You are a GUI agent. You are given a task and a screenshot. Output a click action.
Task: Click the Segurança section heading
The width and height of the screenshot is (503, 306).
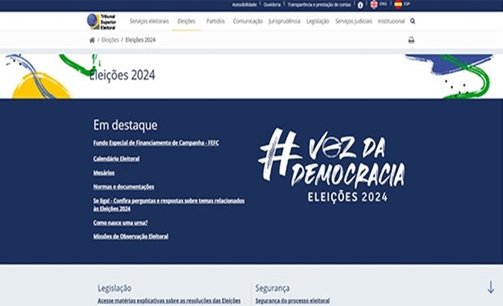(x=272, y=288)
